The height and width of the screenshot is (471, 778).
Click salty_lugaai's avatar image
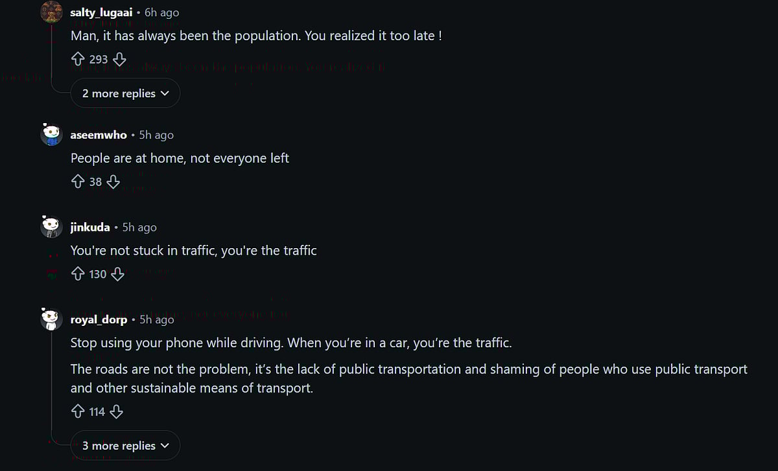[x=51, y=12]
